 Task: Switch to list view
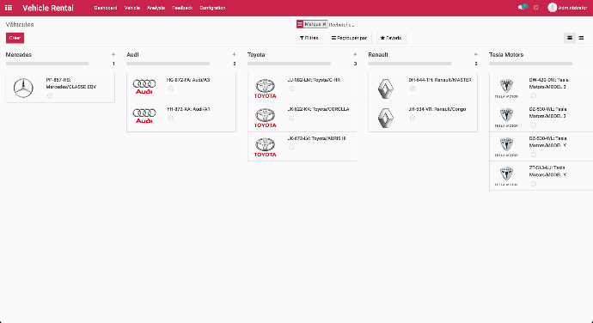[x=581, y=38]
